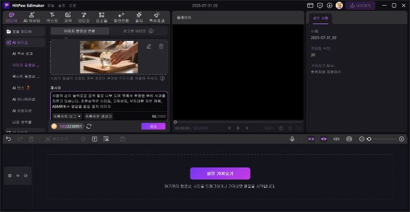Select the highlighted 이미지 동영상 sidebar item
The width and height of the screenshot is (410, 212).
pyautogui.click(x=26, y=65)
